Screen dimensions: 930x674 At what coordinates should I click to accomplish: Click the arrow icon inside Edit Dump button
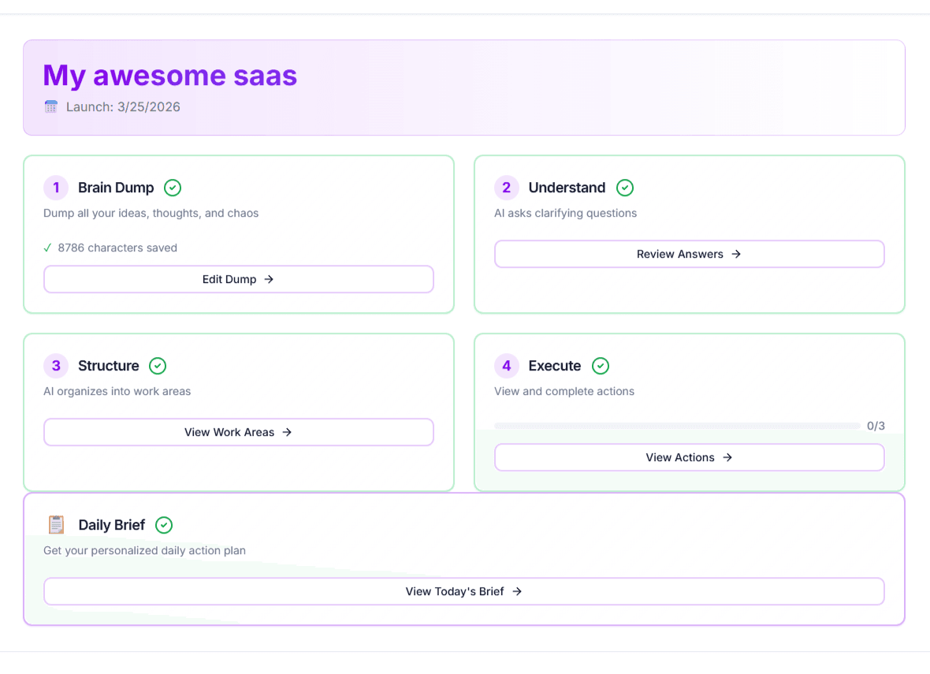(x=268, y=279)
